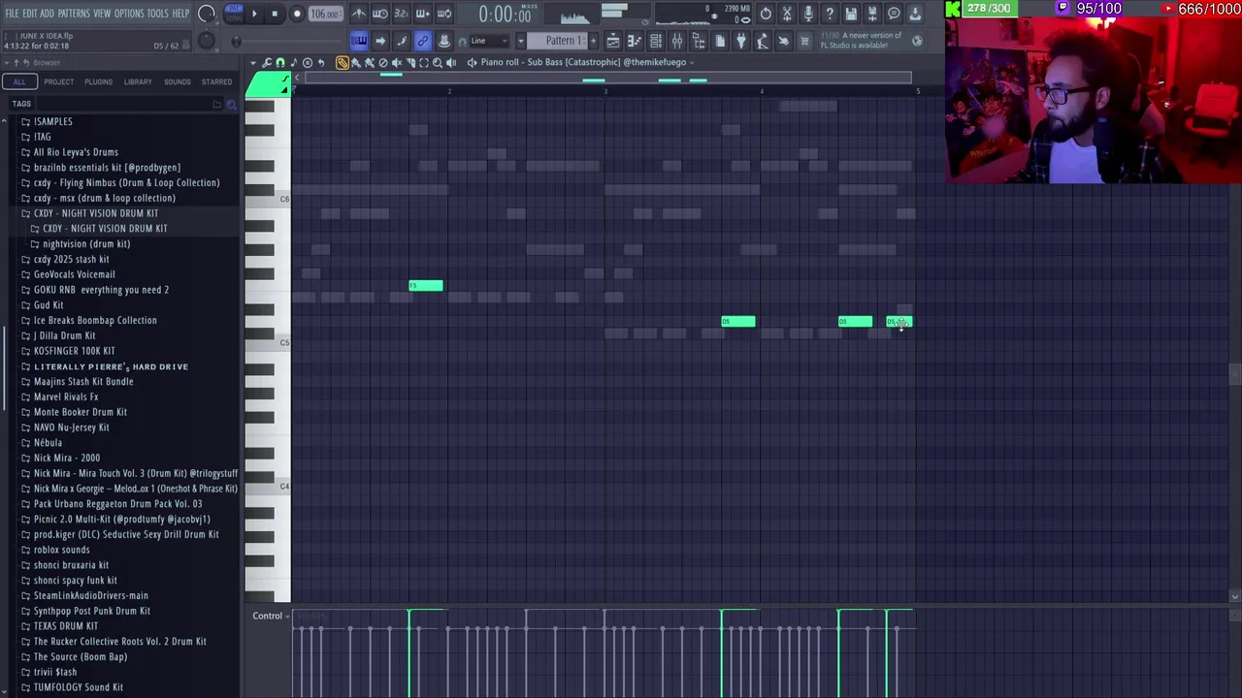Open the Playlist window icon
The width and height of the screenshot is (1242, 698).
click(613, 41)
